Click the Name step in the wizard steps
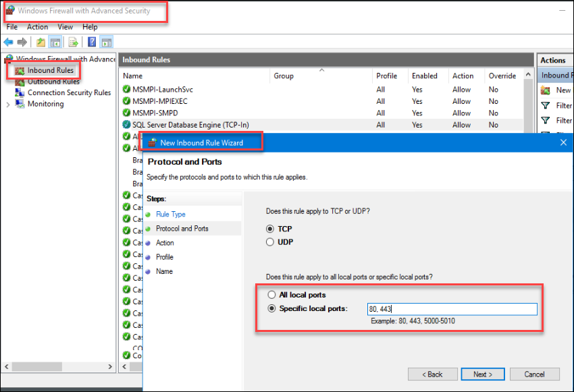This screenshot has height=392, width=574. (164, 271)
